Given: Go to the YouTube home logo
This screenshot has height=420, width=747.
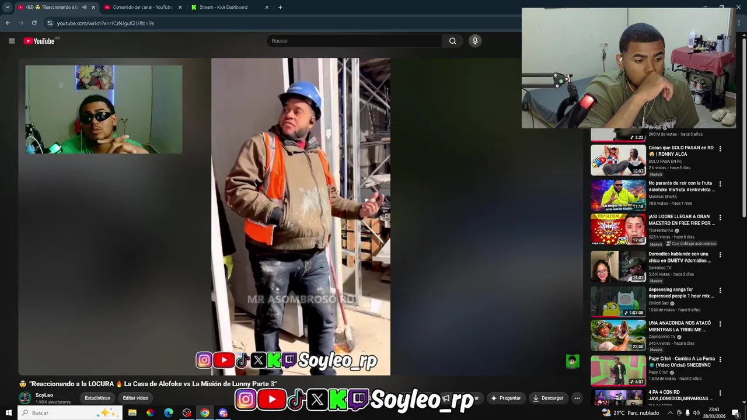Looking at the screenshot, I should 40,41.
